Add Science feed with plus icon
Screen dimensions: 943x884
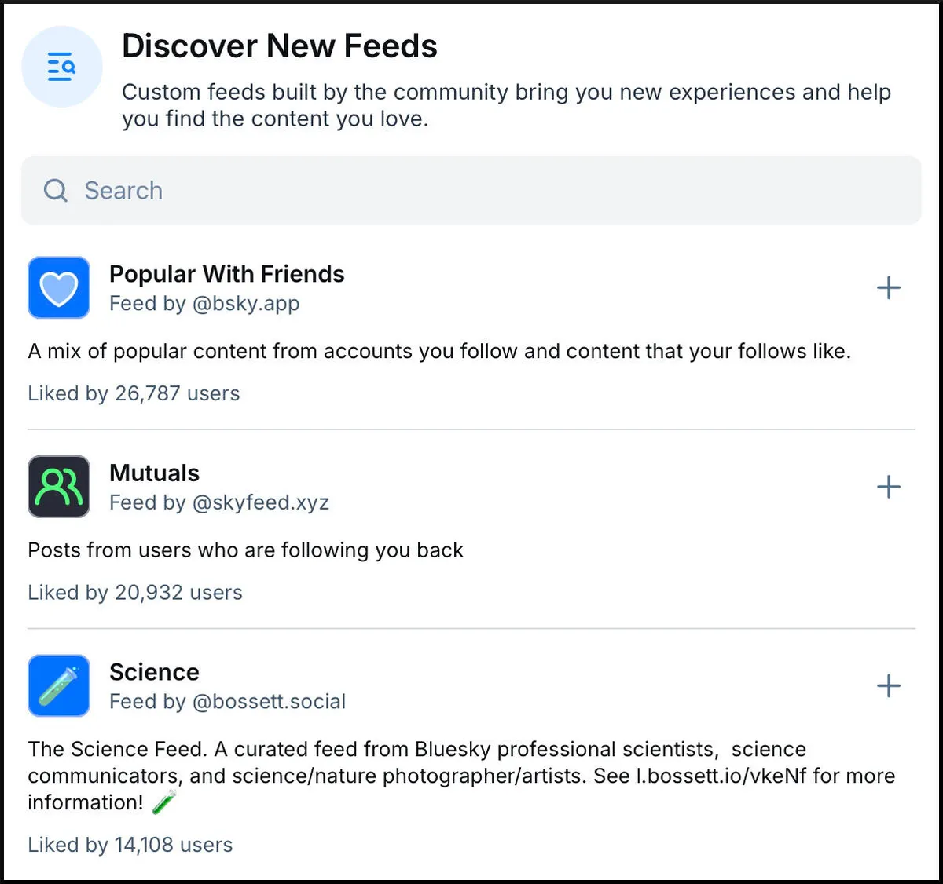[x=889, y=686]
